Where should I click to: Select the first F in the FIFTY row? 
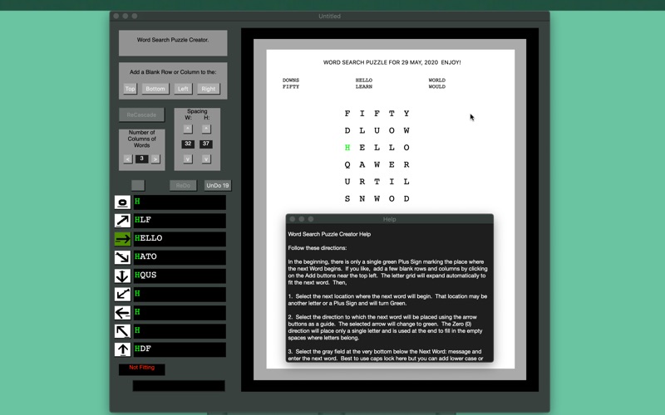347,114
